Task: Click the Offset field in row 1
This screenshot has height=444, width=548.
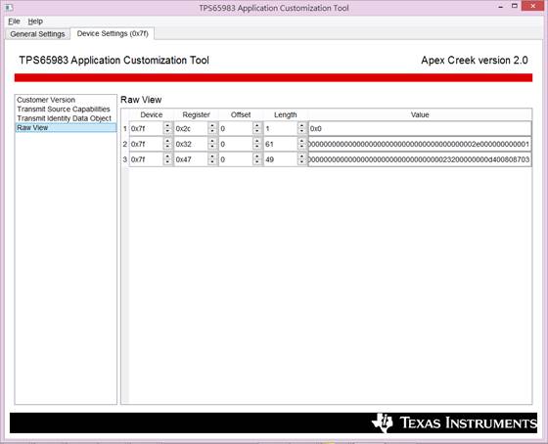Action: tap(236, 128)
